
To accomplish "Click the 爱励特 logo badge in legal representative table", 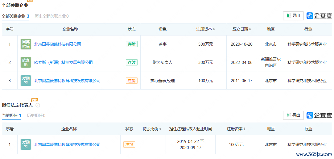I will (26, 144).
